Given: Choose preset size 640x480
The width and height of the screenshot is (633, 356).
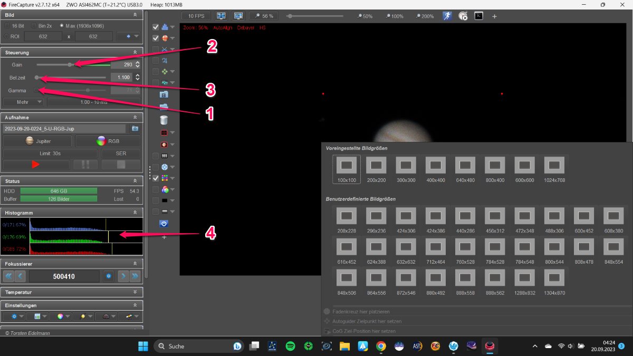Looking at the screenshot, I should point(465,170).
